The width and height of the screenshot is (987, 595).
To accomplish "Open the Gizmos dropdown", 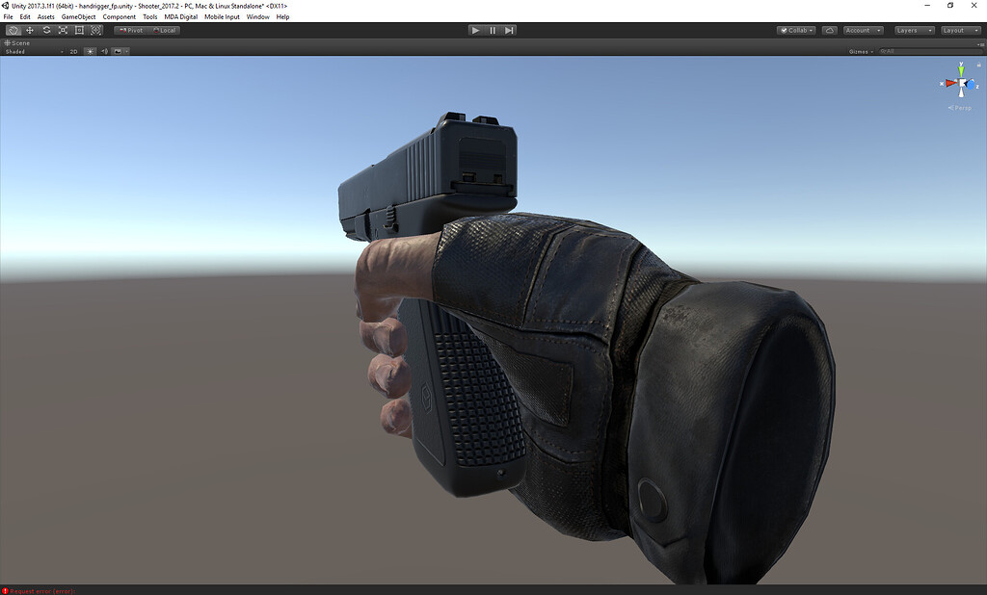I will pos(861,51).
